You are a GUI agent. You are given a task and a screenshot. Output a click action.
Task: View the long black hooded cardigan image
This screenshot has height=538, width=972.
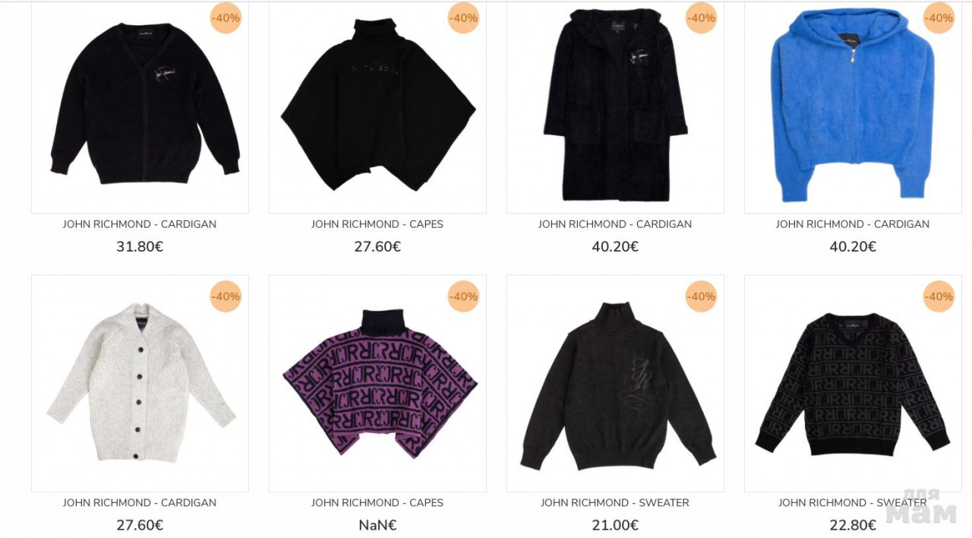(x=615, y=107)
